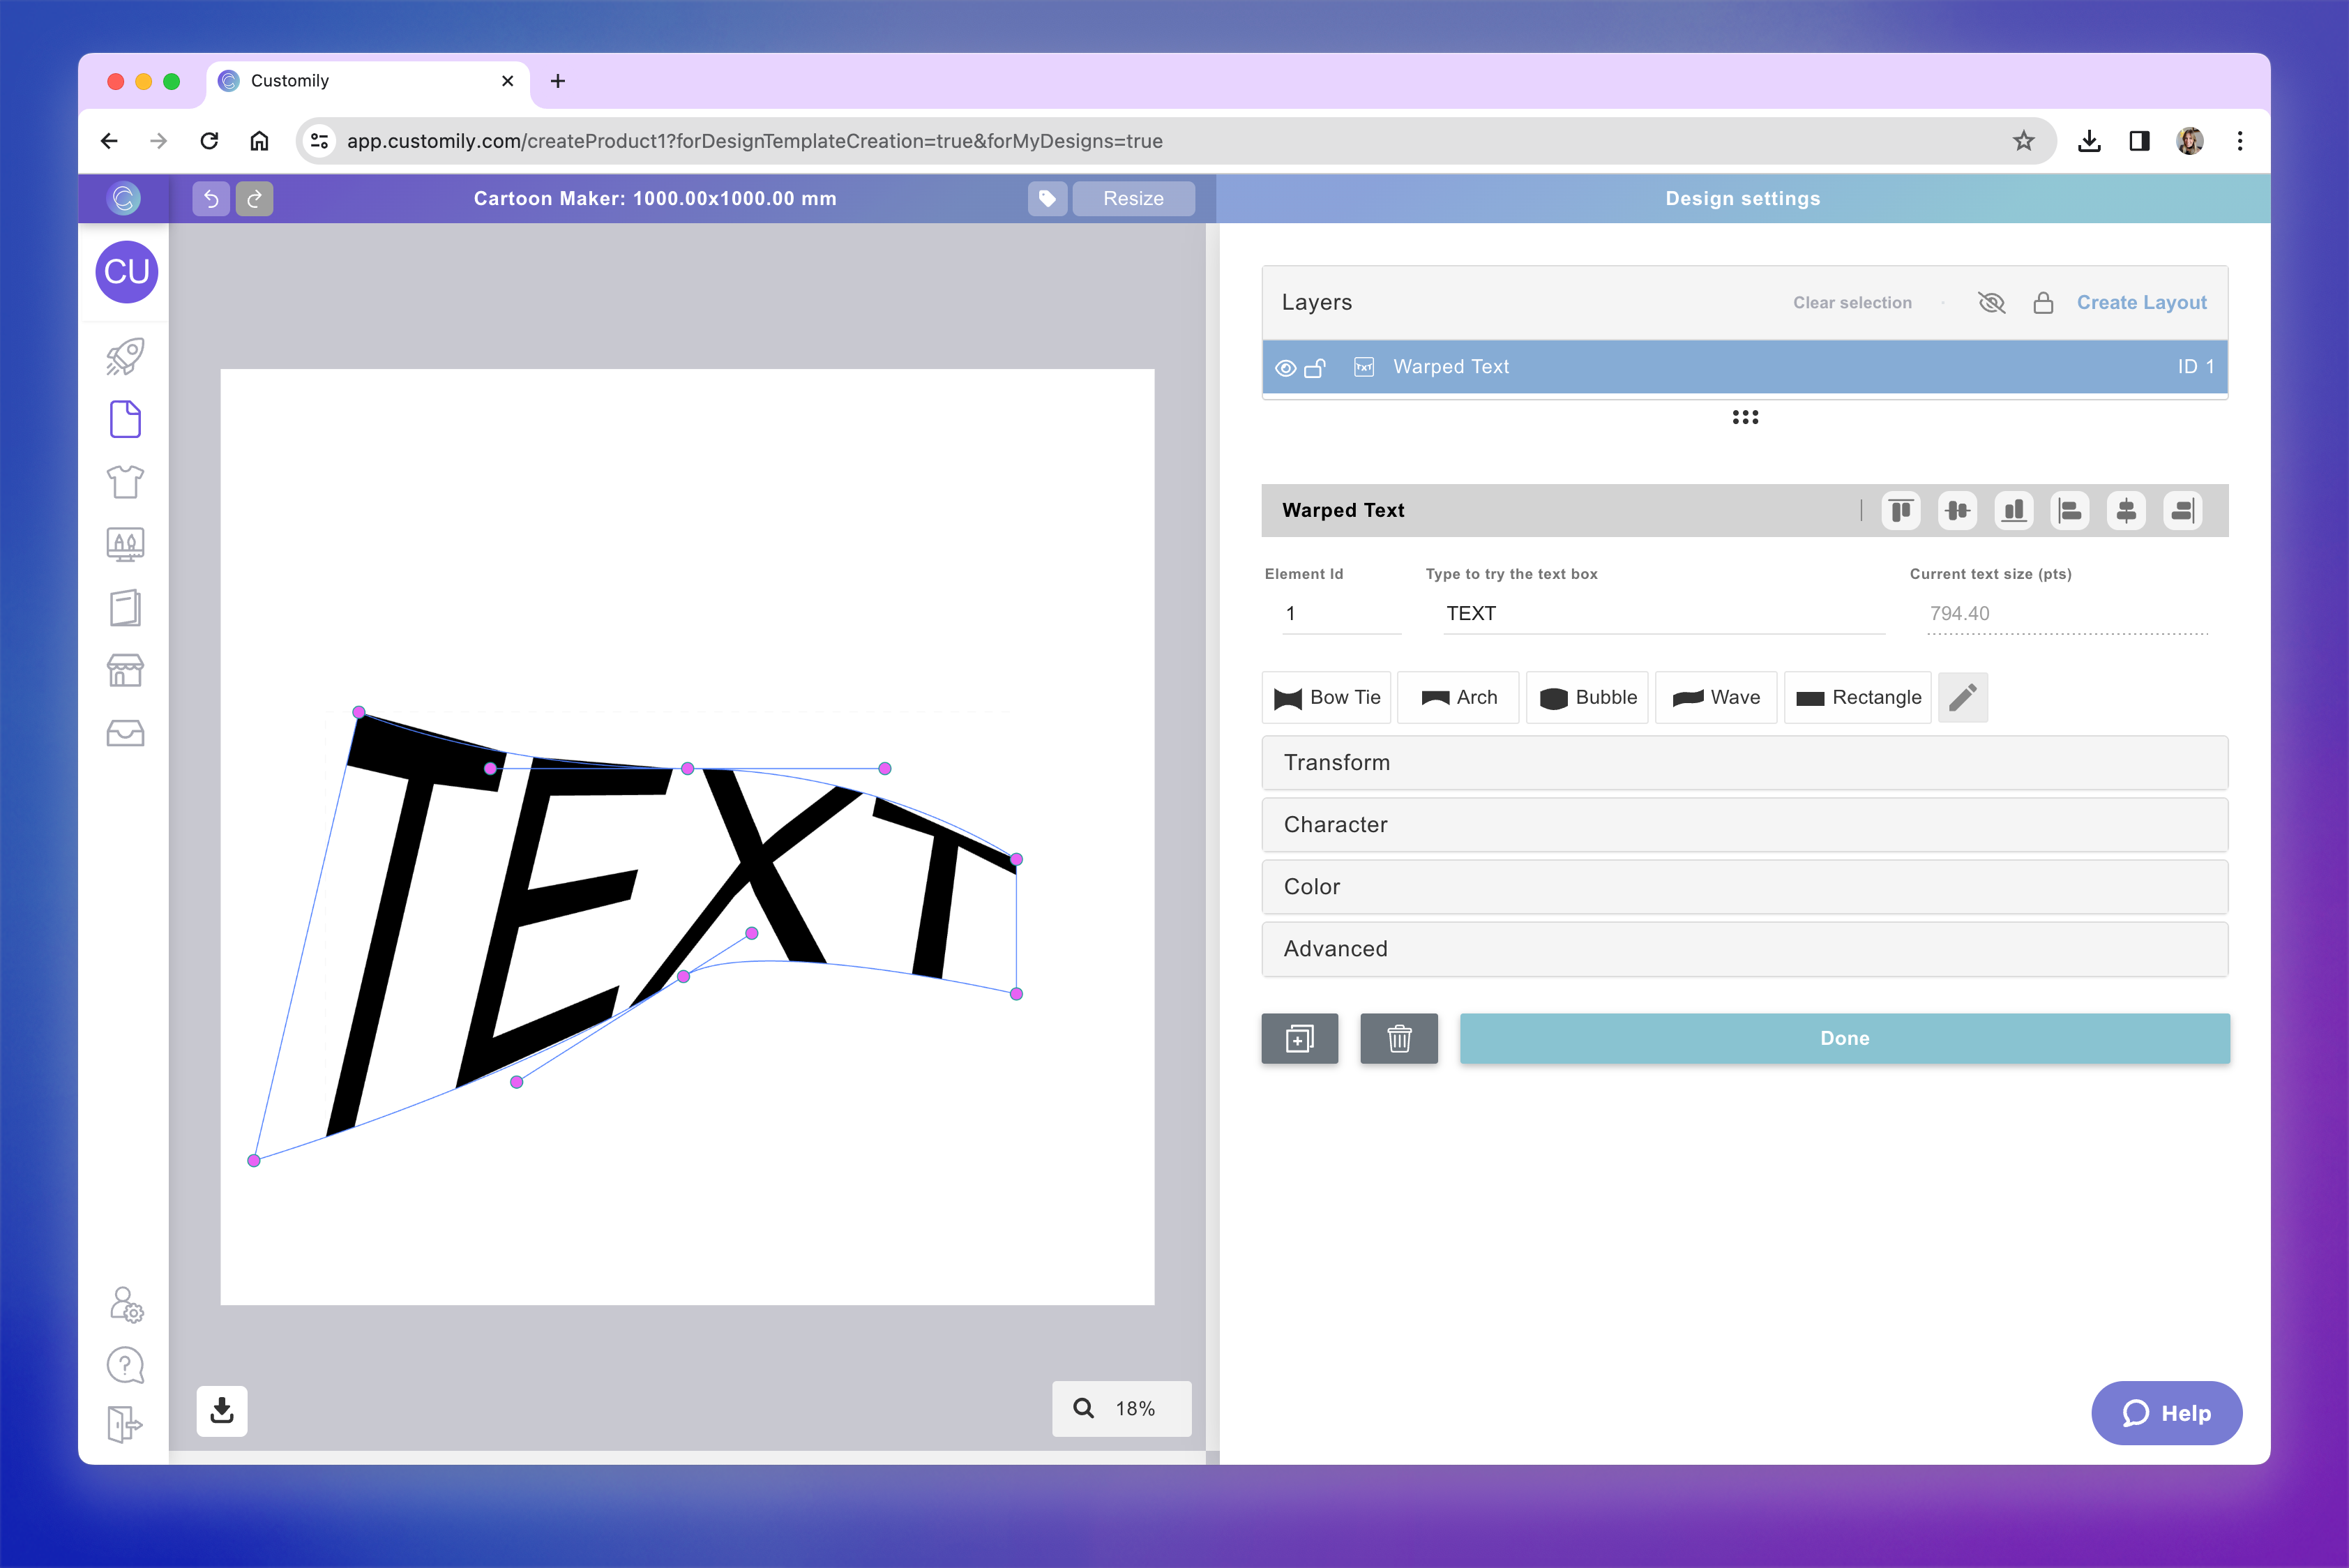Viewport: 2349px width, 1568px height.
Task: Click the delete trash icon
Action: coord(1399,1038)
